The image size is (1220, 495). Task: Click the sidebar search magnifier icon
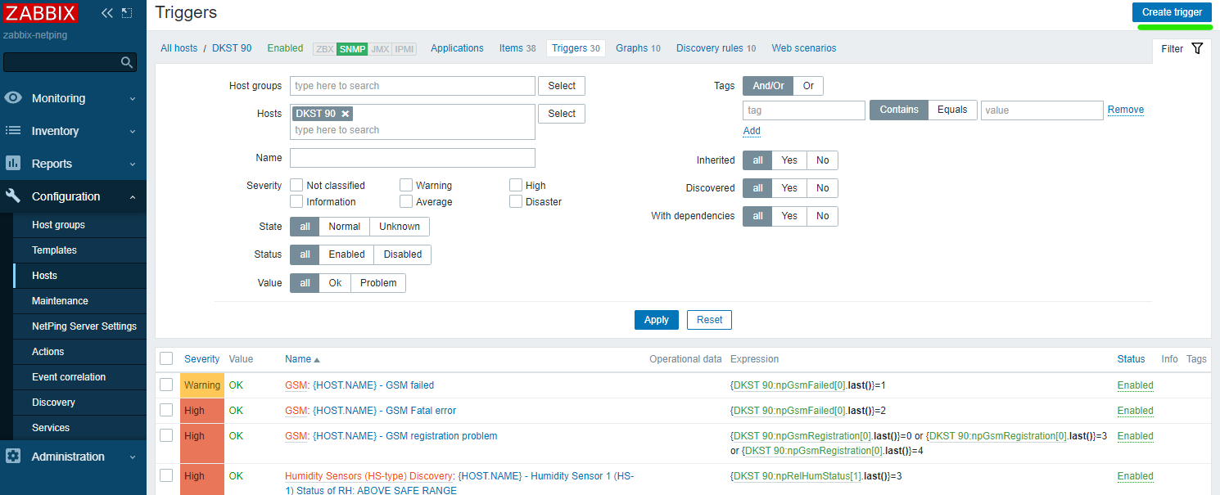coord(127,62)
